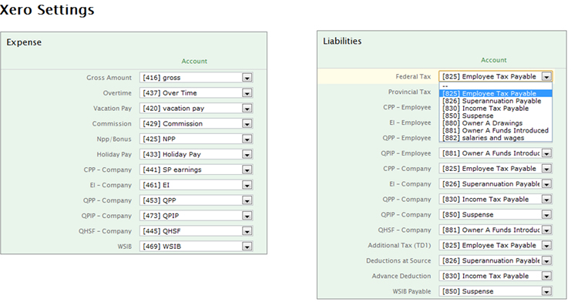
Task: Click the Federal Tax row label
Action: (413, 76)
